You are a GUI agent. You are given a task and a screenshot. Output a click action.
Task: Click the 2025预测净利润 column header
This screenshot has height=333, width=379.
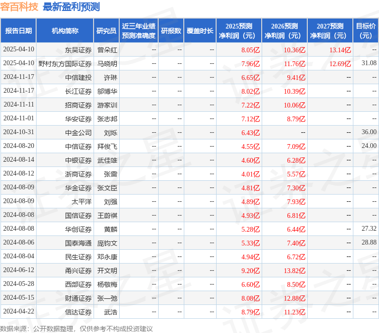point(239,31)
